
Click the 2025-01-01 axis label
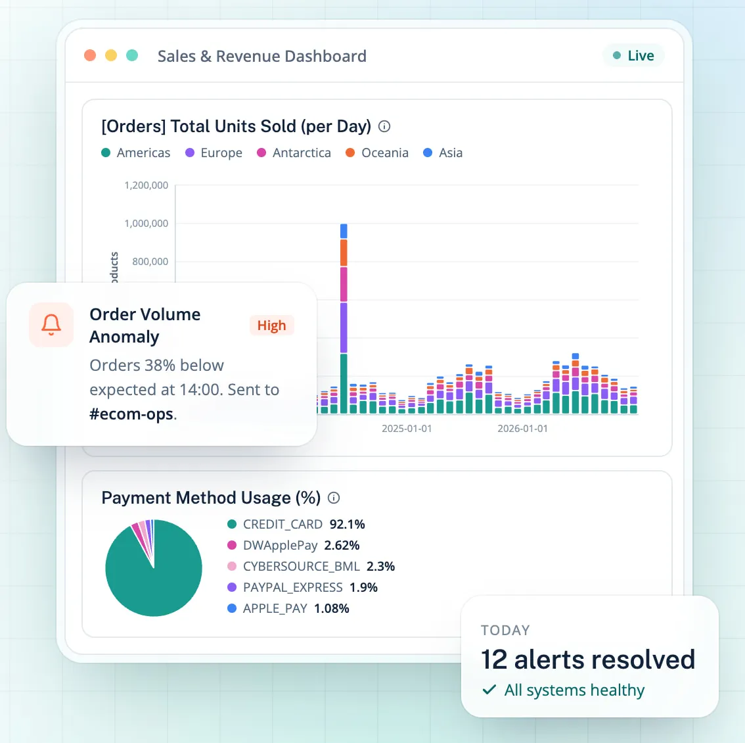(x=407, y=429)
